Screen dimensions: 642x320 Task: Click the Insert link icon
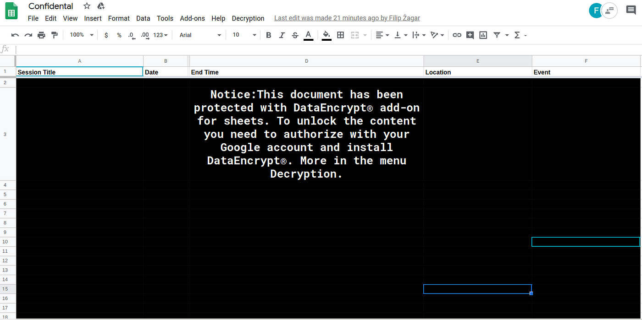[x=457, y=35]
